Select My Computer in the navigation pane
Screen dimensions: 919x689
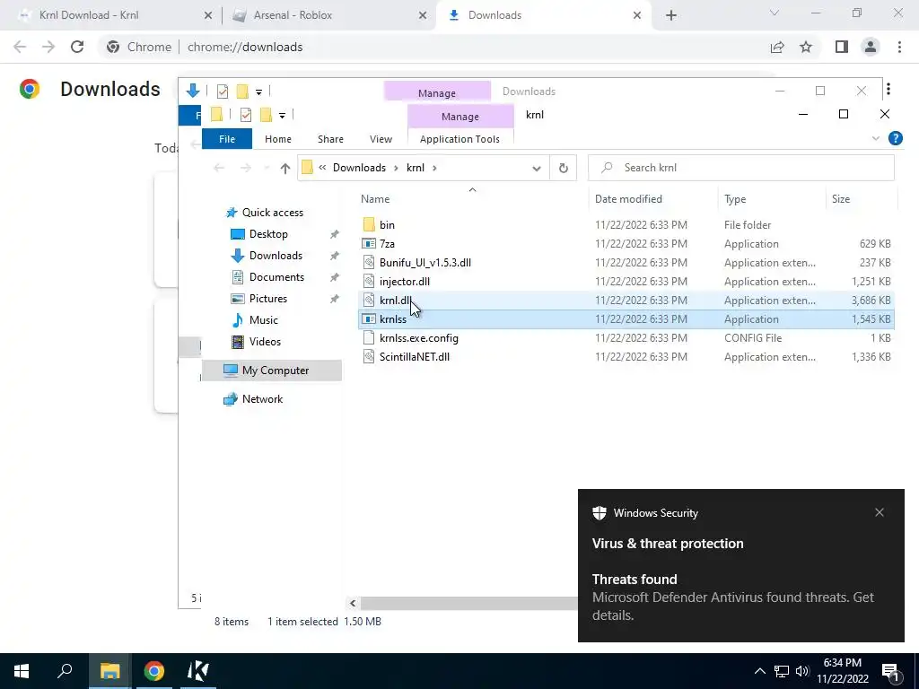click(272, 371)
